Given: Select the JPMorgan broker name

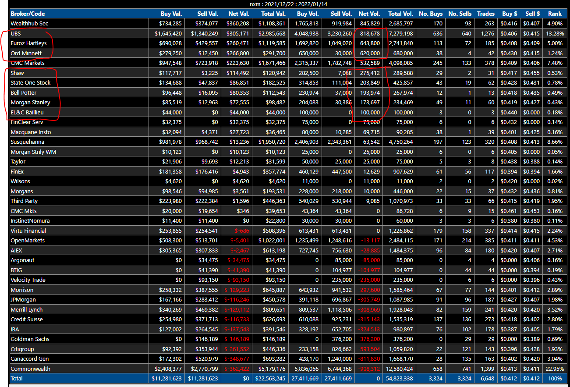Looking at the screenshot, I should (24, 299).
